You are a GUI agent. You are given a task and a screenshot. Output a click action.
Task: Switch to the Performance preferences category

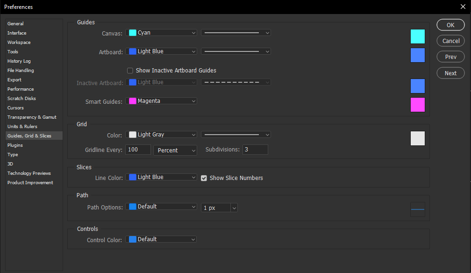coord(21,89)
